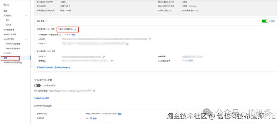Image resolution: width=280 pixels, height=124 pixels.
Task: Collapse the RAM用户同步 menu group
Action: (x=26, y=39)
